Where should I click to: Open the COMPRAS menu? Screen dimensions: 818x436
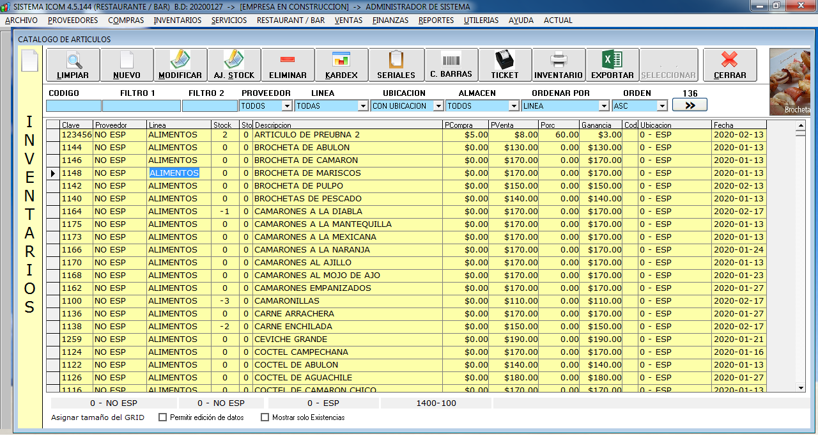pos(126,20)
